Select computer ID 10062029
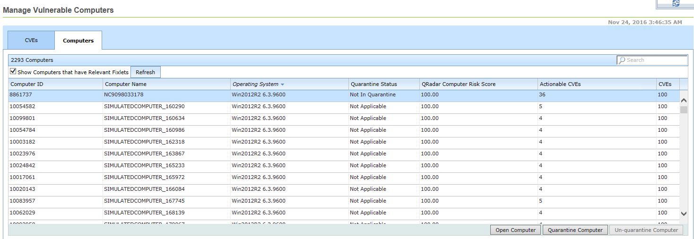Image resolution: width=694 pixels, height=239 pixels. coord(22,213)
